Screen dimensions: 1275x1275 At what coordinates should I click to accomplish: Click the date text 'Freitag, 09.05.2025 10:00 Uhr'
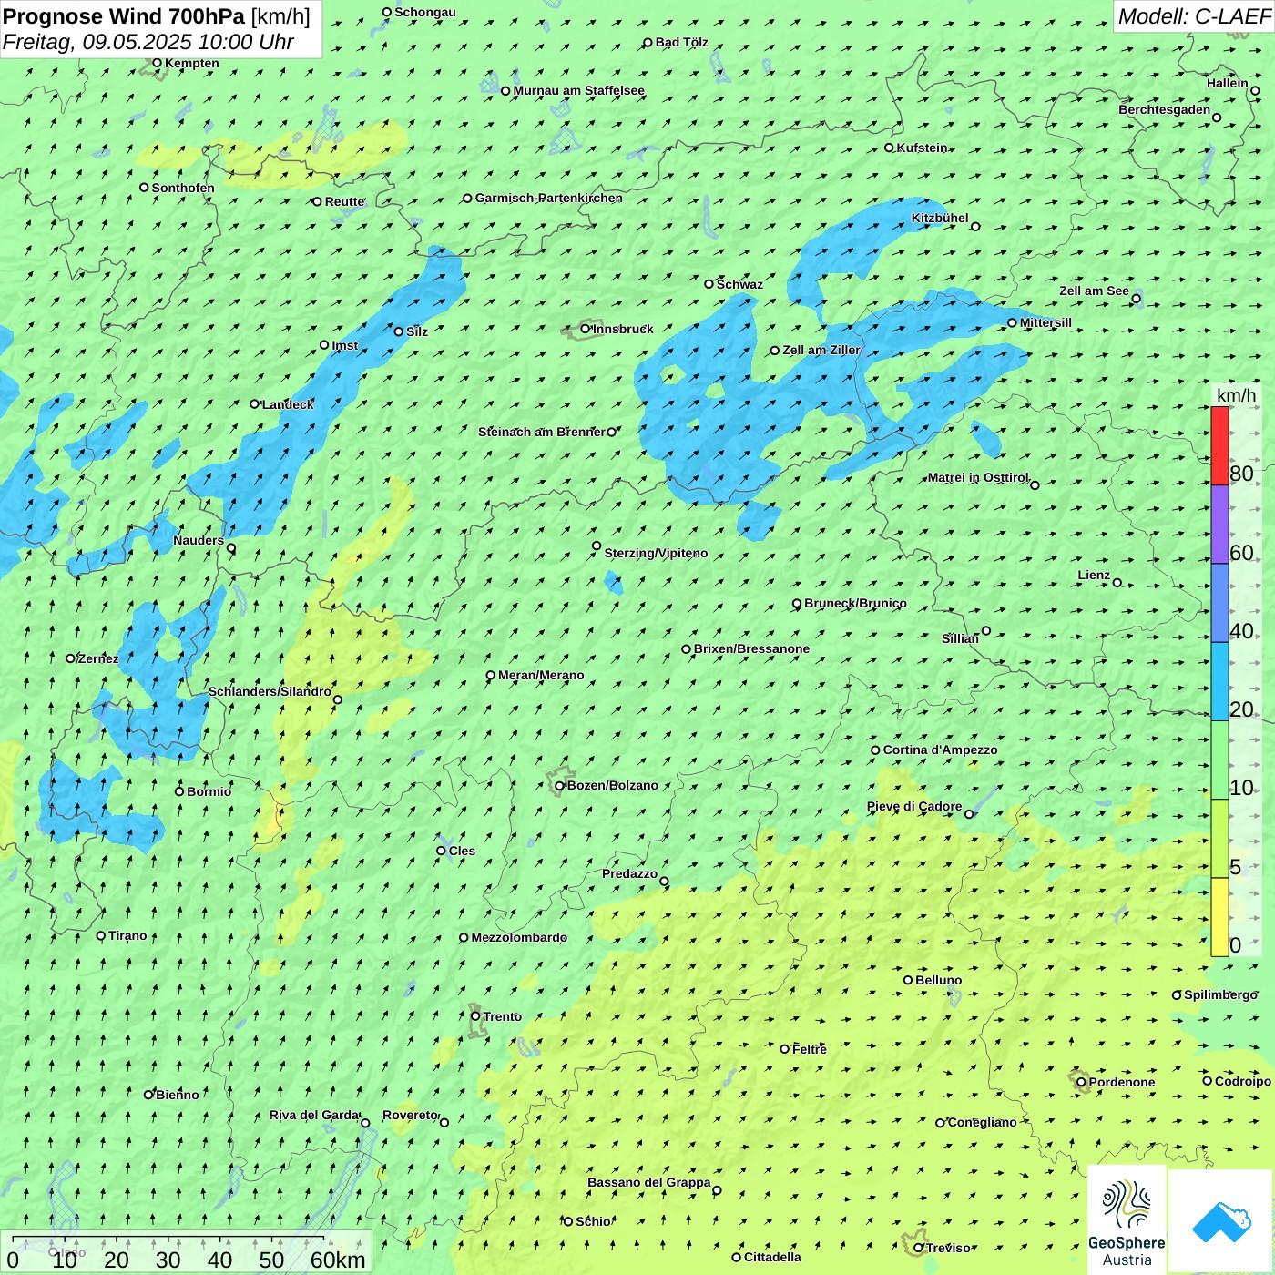(x=148, y=42)
